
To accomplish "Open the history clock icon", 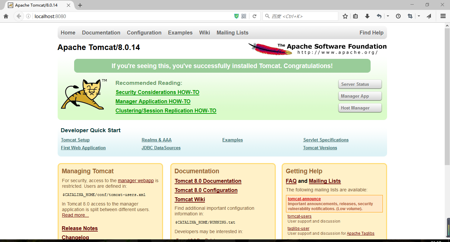I will click(398, 16).
